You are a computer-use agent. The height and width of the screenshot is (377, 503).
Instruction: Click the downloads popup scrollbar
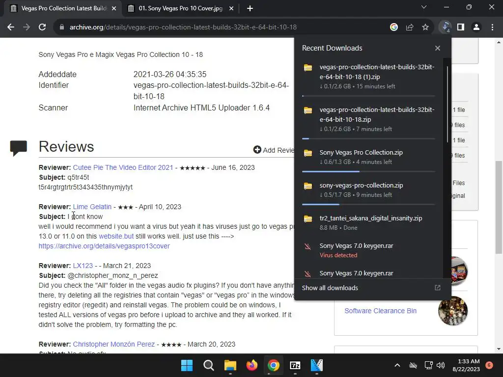click(447, 104)
